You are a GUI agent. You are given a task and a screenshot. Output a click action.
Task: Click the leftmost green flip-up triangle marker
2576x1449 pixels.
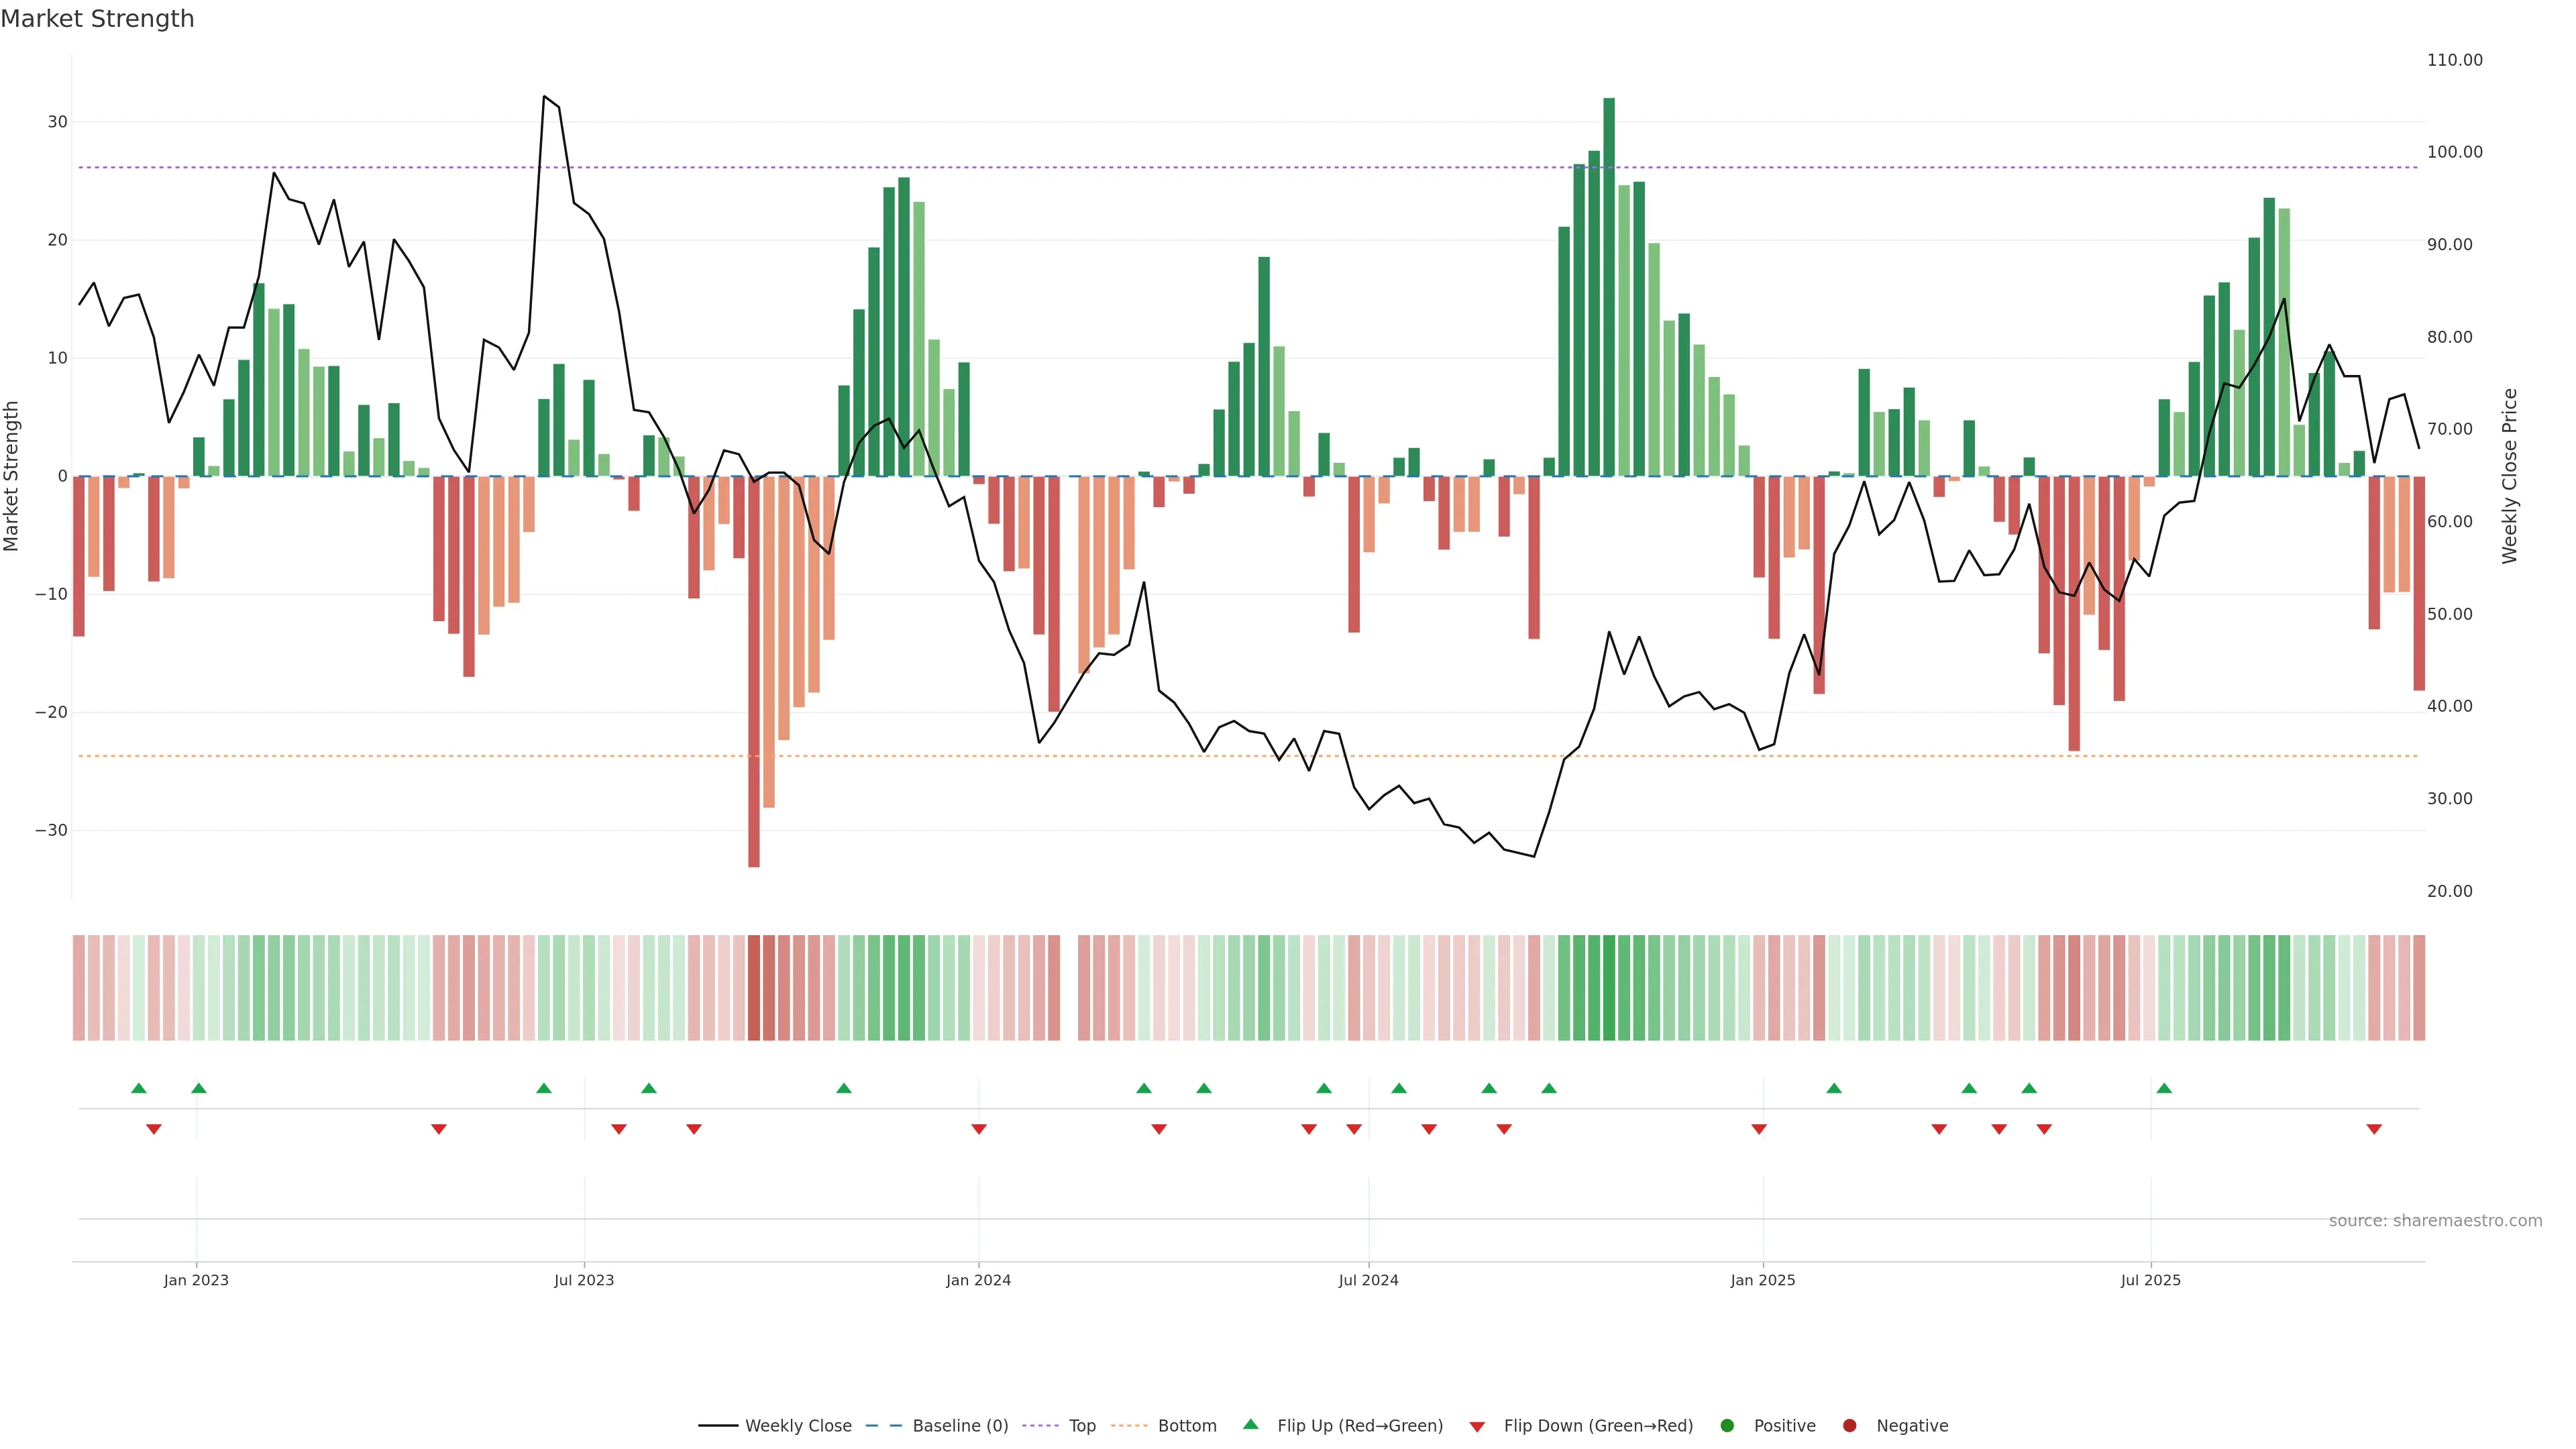pyautogui.click(x=139, y=1088)
